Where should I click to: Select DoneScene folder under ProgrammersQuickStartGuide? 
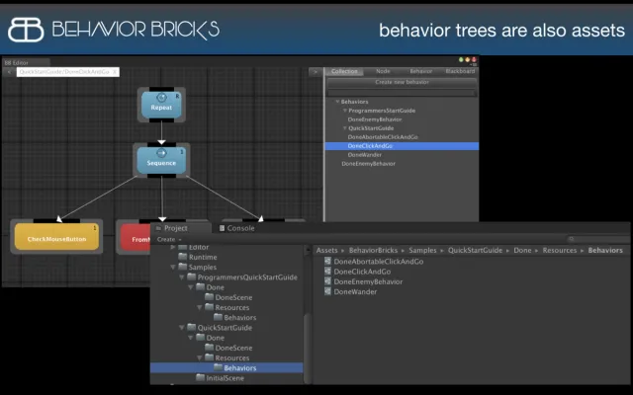(x=228, y=297)
